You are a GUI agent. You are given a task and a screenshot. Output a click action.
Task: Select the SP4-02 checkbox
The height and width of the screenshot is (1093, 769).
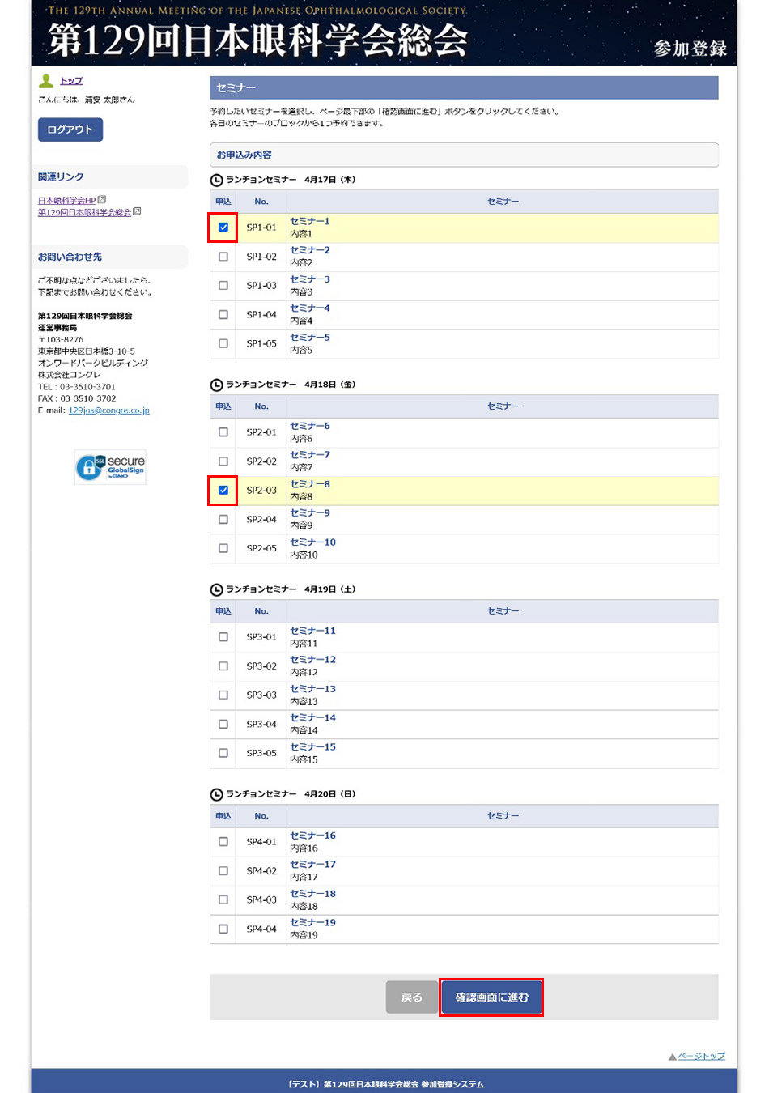pyautogui.click(x=223, y=871)
